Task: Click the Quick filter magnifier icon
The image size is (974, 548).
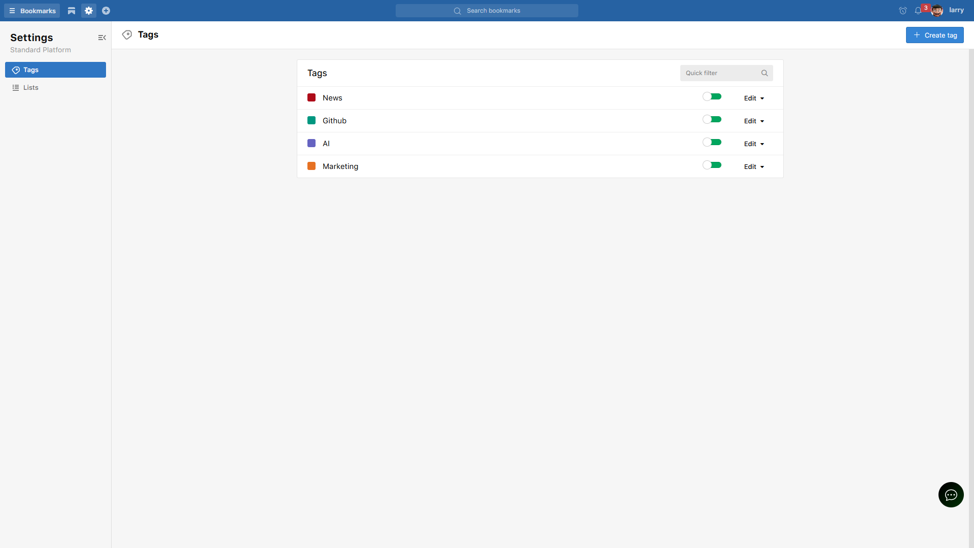Action: 764,73
